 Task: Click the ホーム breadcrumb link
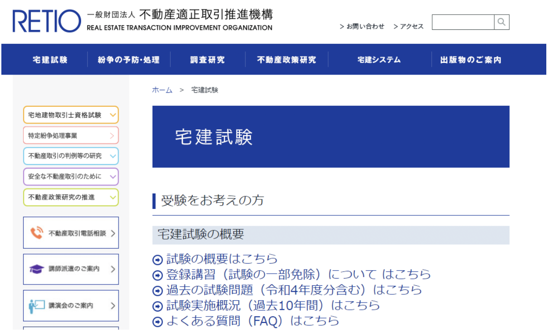(x=162, y=90)
